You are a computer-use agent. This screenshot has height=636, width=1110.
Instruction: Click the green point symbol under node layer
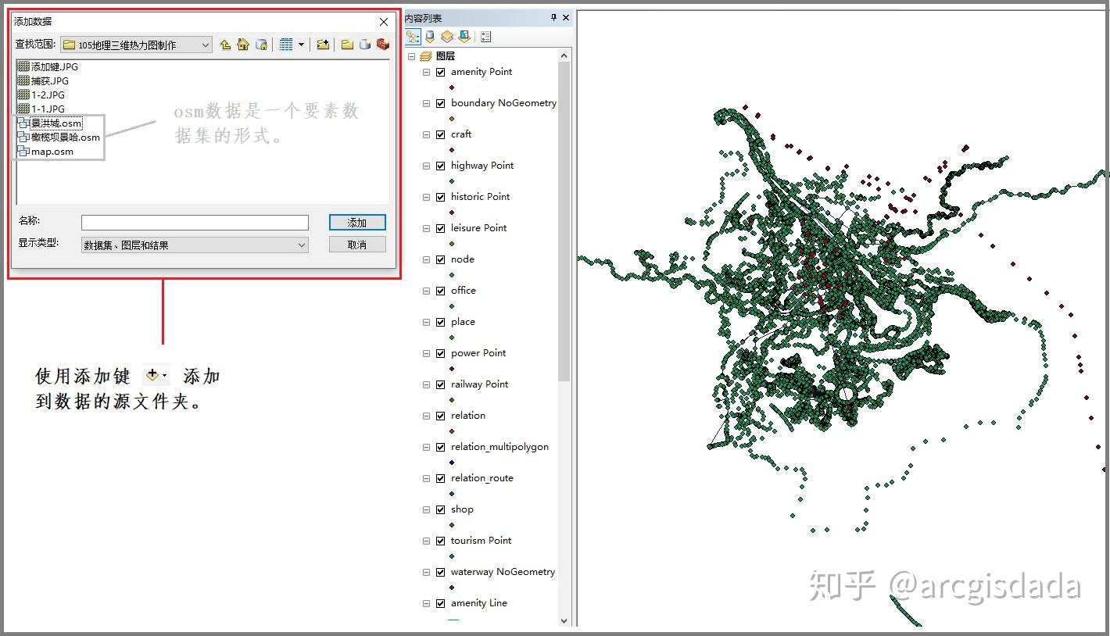pos(451,275)
